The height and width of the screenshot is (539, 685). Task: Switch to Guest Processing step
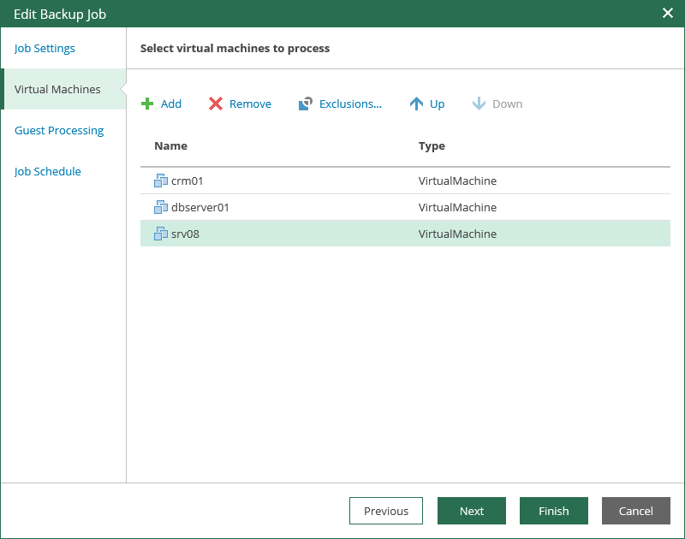point(59,130)
